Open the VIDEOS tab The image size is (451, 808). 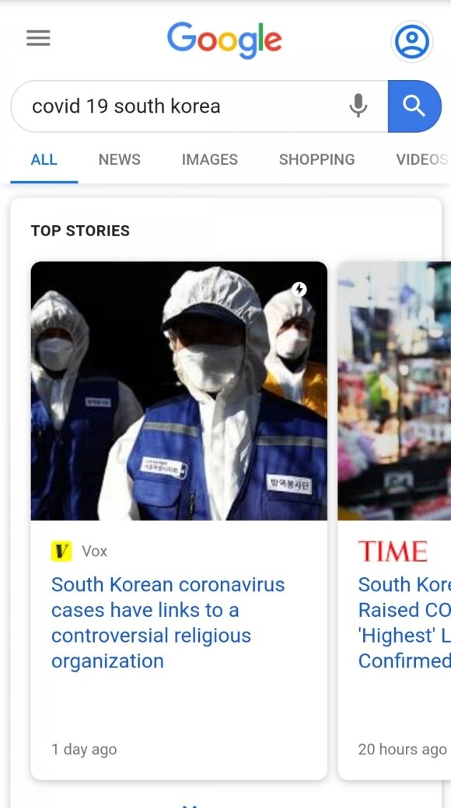(x=422, y=160)
